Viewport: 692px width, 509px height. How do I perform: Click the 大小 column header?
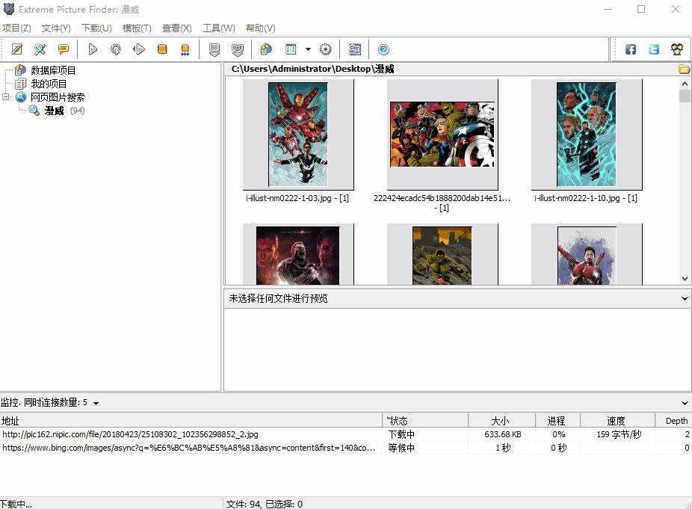[x=501, y=421]
